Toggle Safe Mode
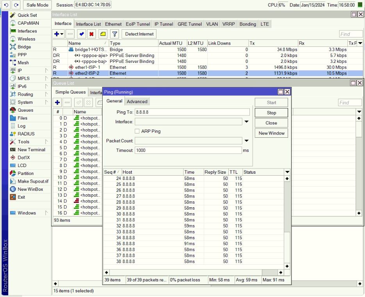This screenshot has width=365, height=297. pos(37,5)
